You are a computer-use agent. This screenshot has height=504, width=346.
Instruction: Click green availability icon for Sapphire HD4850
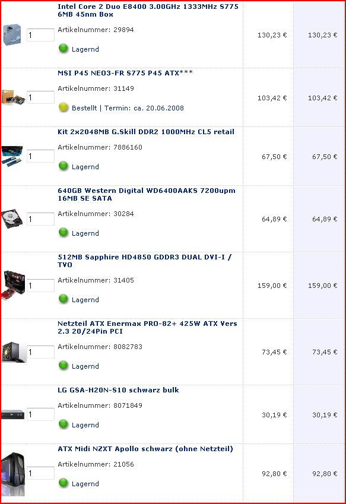pos(64,299)
